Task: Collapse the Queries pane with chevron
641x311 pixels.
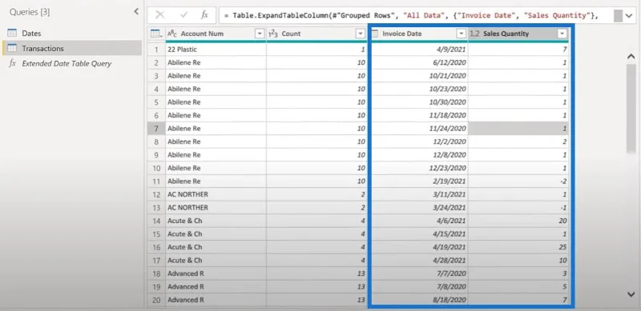Action: click(136, 12)
